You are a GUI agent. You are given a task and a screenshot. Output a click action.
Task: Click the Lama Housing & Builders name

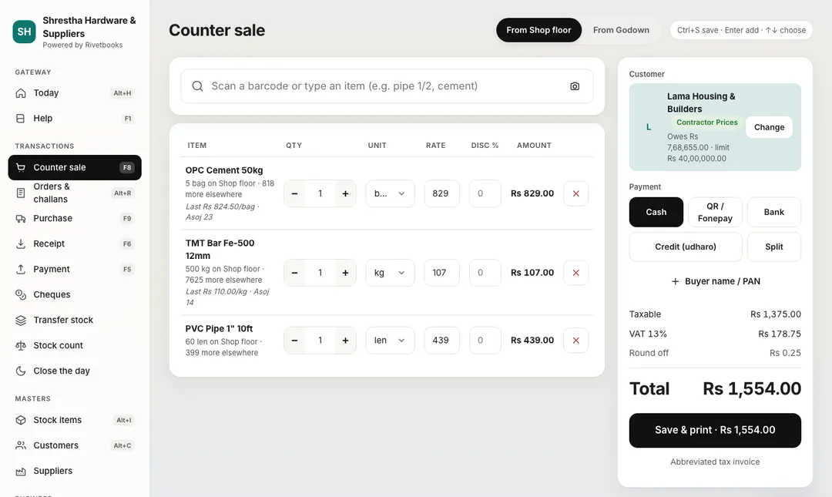click(x=701, y=102)
